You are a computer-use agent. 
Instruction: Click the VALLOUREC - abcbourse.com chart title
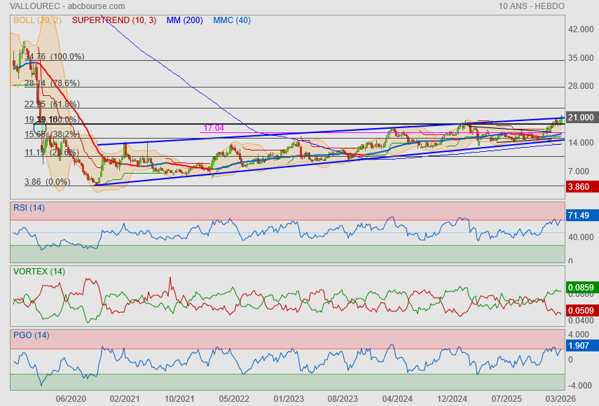[x=54, y=6]
